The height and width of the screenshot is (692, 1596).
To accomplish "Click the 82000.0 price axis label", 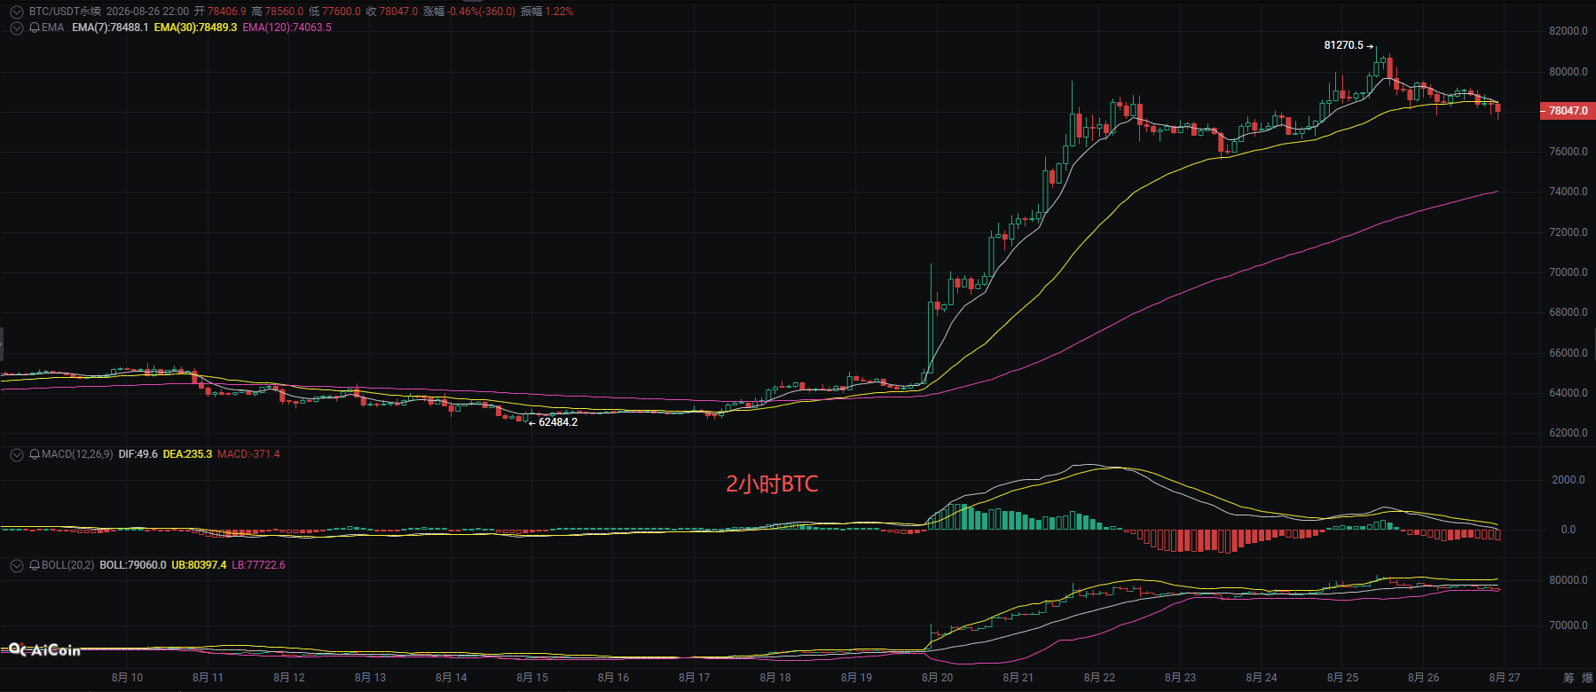I will click(1568, 31).
